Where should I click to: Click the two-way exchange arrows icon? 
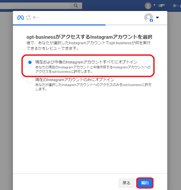[x=28, y=18]
